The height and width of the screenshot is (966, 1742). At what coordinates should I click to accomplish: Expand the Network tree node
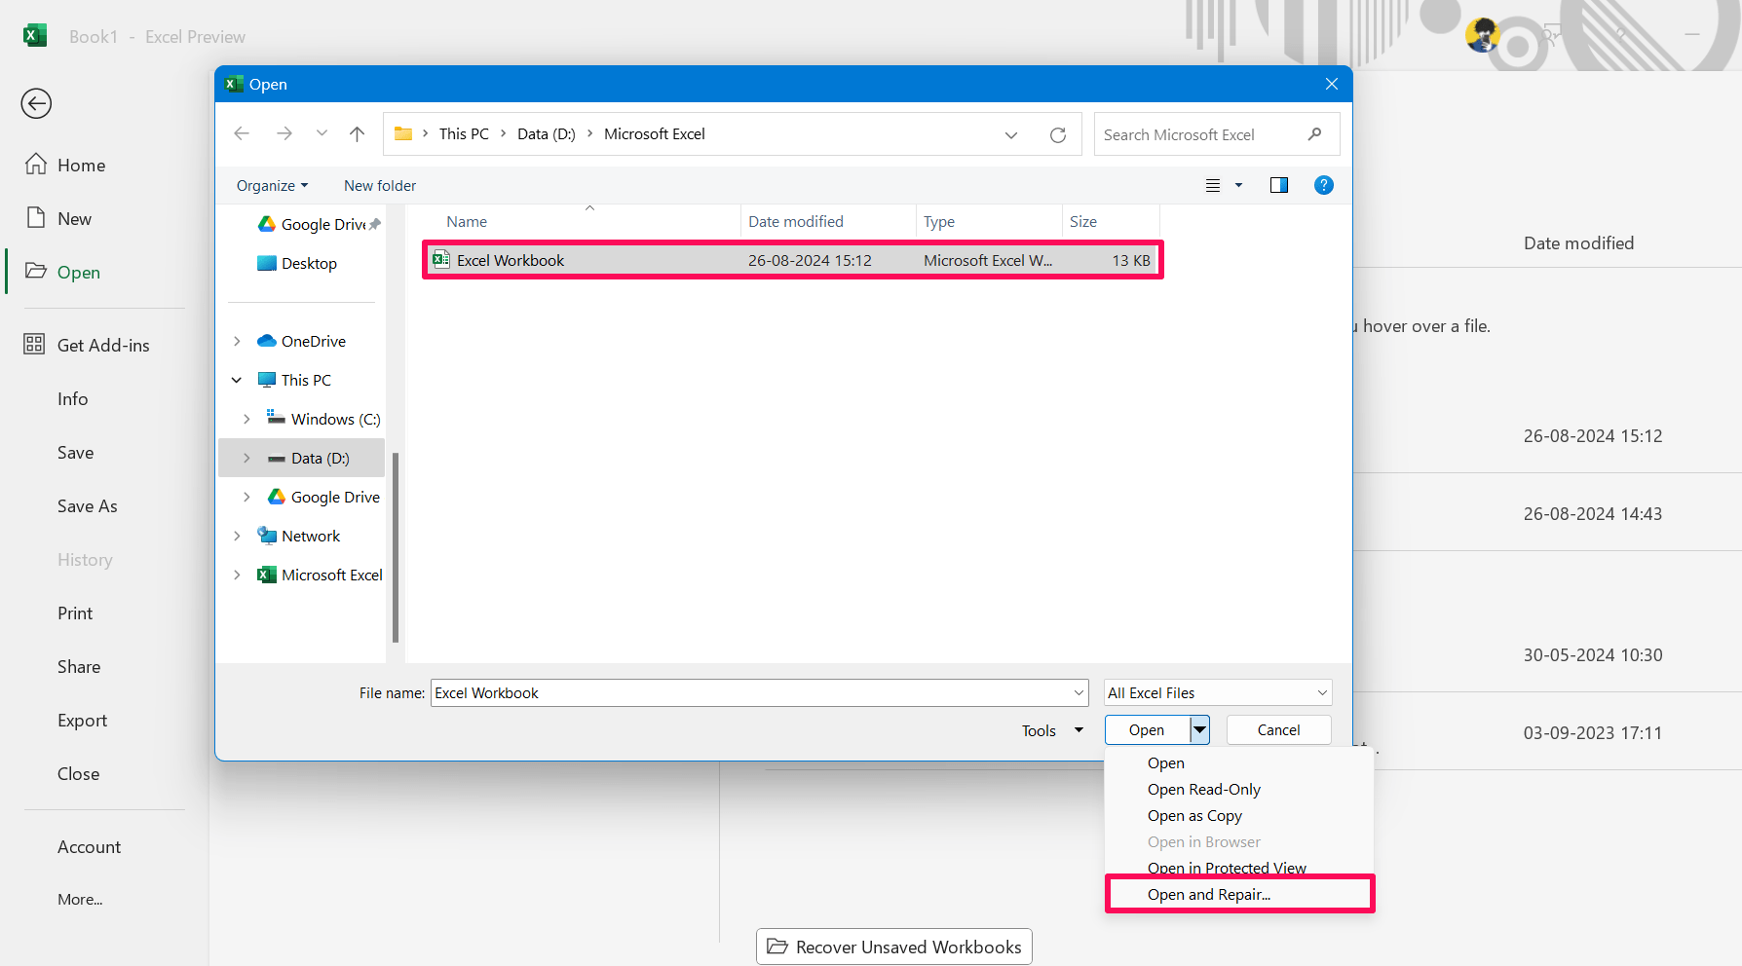coord(237,536)
